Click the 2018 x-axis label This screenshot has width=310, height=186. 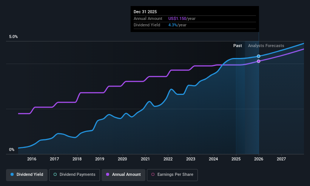click(77, 159)
